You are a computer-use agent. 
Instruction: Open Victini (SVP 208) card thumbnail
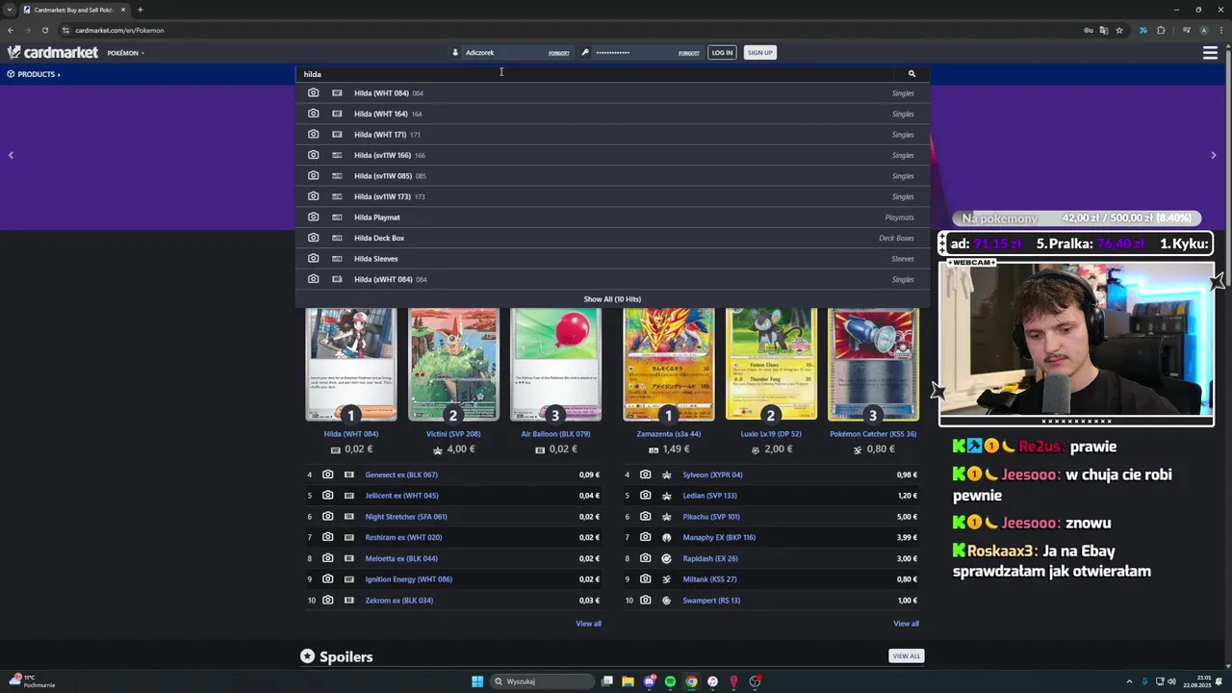[453, 364]
